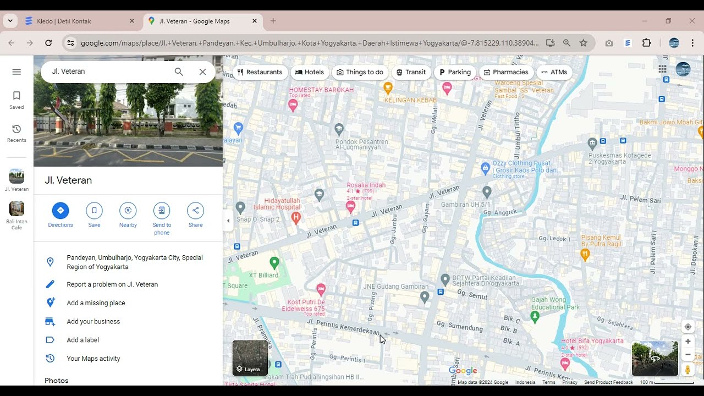The width and height of the screenshot is (704, 396).
Task: Click the Rosalia Indah hotel marker
Action: (350, 206)
